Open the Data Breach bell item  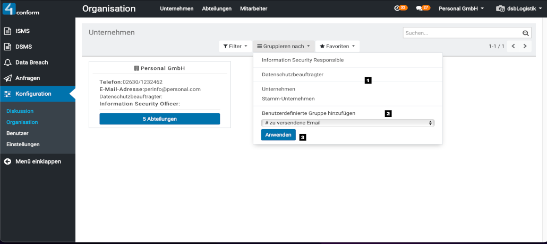point(31,62)
